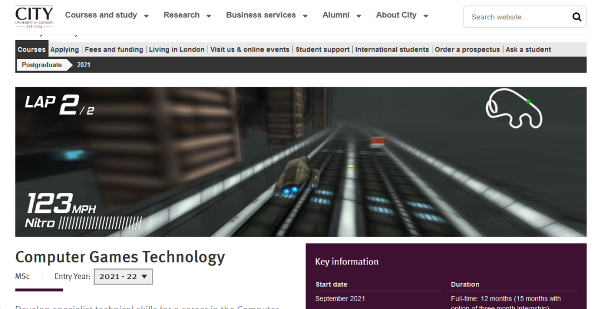Visit us & online events link
601x309 pixels.
point(250,49)
